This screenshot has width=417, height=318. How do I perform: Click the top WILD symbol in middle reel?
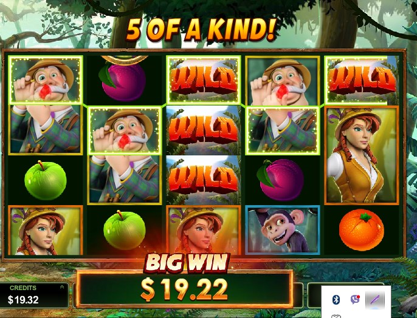point(204,79)
